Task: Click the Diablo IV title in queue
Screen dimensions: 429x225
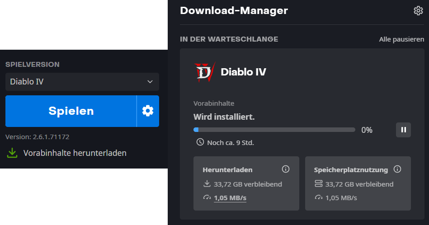Action: pos(243,72)
